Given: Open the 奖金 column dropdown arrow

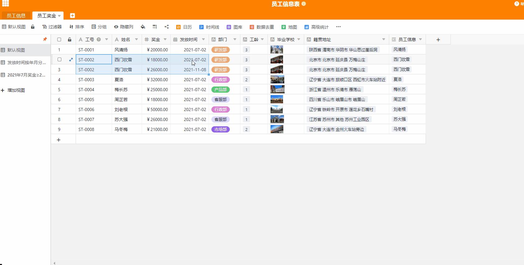Looking at the screenshot, I should click(x=165, y=40).
